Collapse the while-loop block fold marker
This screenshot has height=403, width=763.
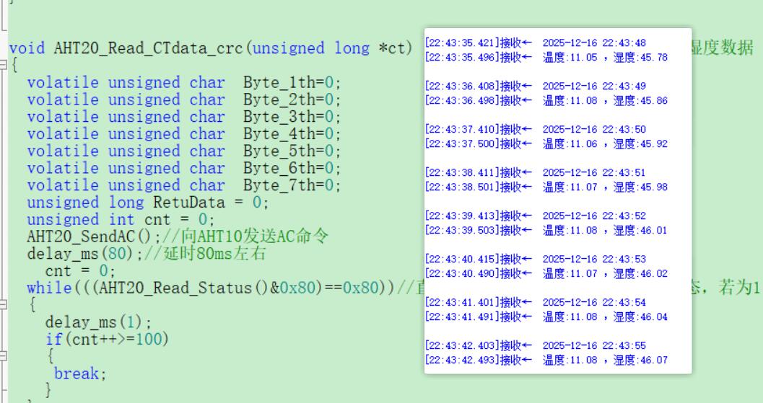pos(3,305)
